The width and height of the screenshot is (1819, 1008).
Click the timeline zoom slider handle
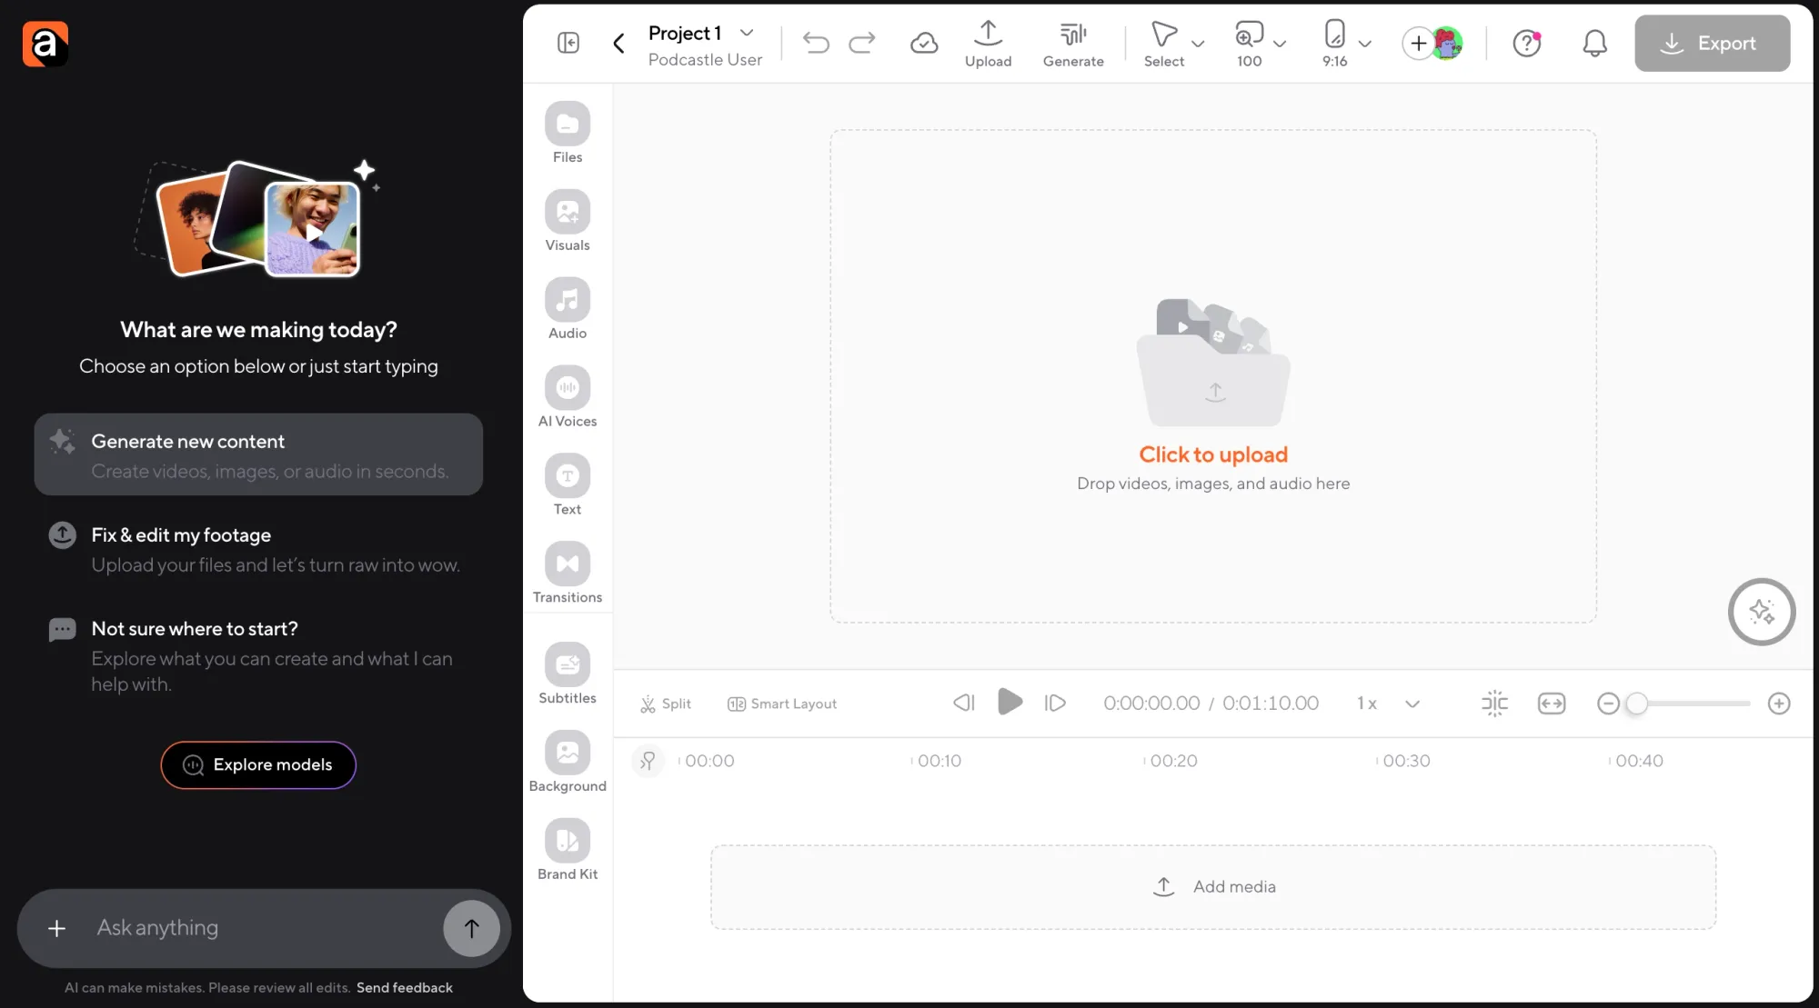tap(1636, 704)
